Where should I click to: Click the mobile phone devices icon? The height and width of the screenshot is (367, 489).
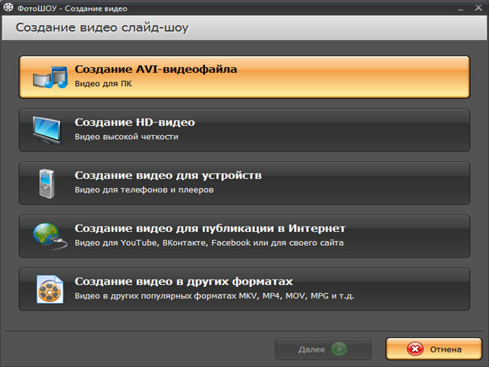(x=47, y=183)
